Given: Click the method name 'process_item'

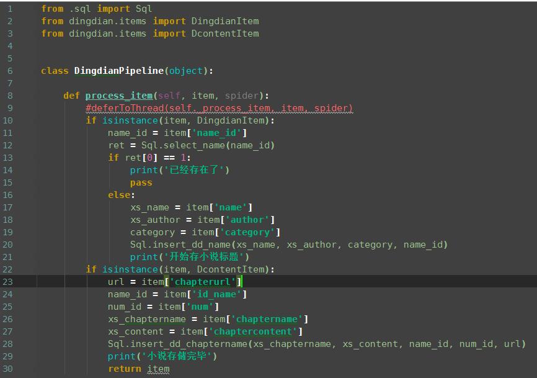Looking at the screenshot, I should (x=119, y=96).
